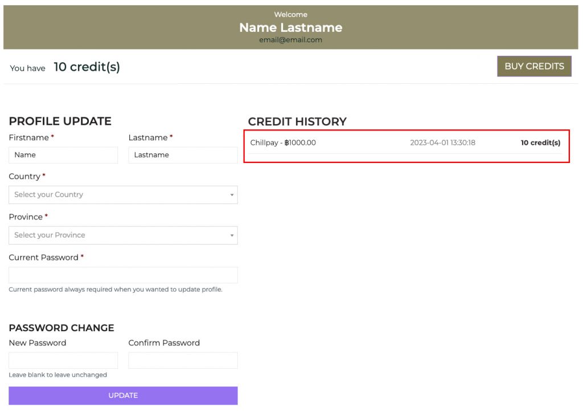Click the PASSWORD CHANGE heading
This screenshot has width=583, height=411.
[61, 328]
